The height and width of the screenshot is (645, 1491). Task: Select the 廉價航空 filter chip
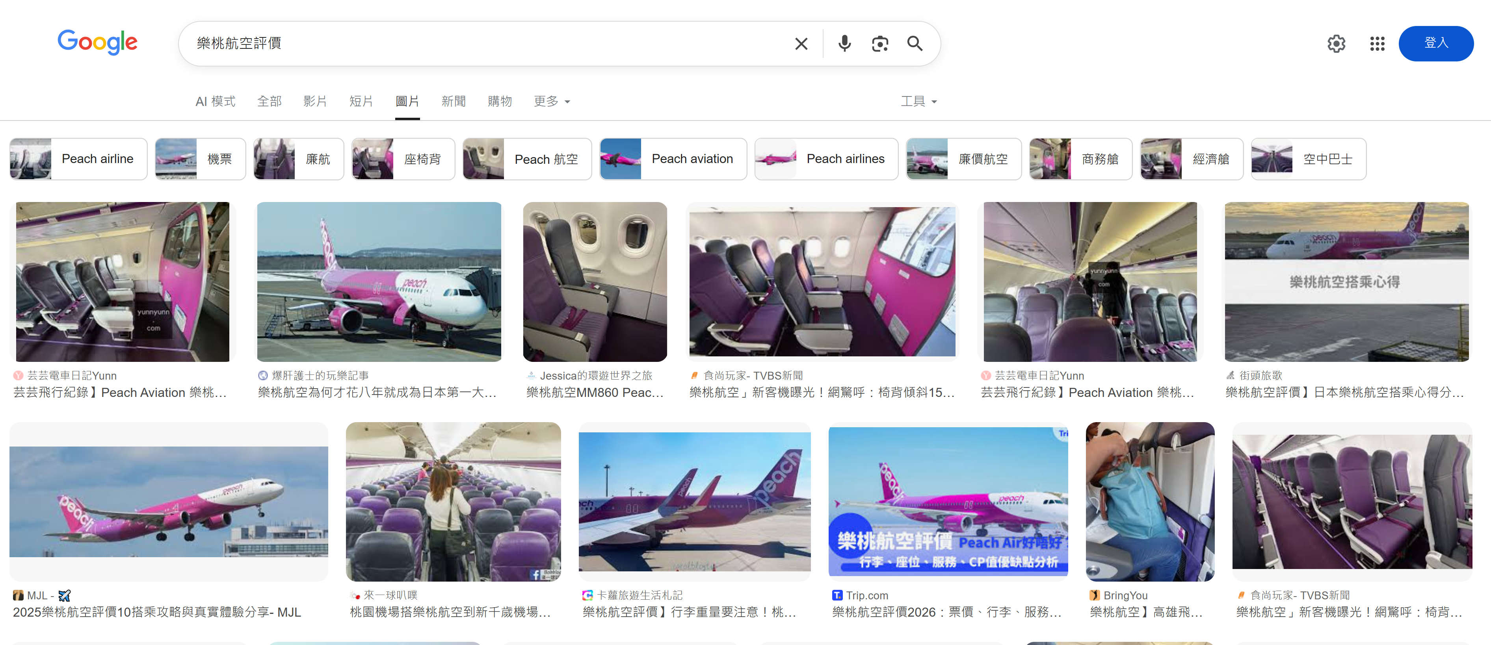coord(963,159)
